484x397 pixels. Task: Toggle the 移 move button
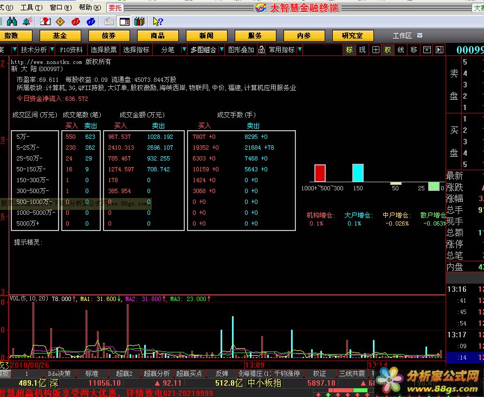click(x=414, y=50)
